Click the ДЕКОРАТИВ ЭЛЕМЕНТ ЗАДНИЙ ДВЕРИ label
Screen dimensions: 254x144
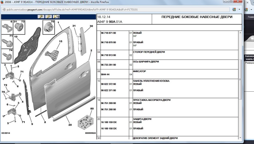[155, 138]
